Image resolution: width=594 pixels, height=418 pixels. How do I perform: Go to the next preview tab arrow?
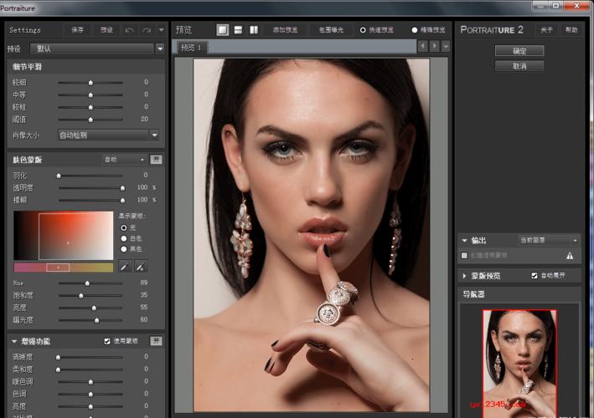click(434, 46)
